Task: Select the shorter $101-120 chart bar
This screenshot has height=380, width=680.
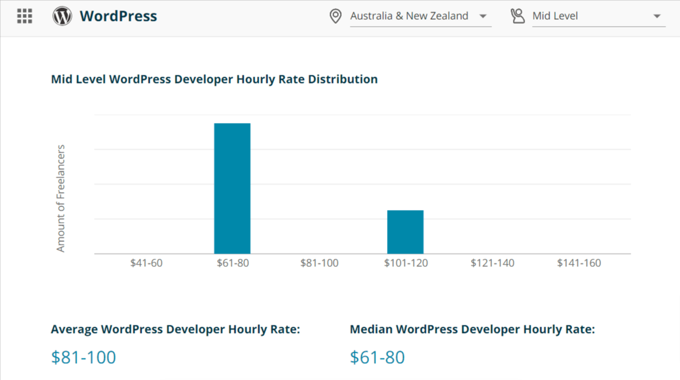Action: point(405,232)
